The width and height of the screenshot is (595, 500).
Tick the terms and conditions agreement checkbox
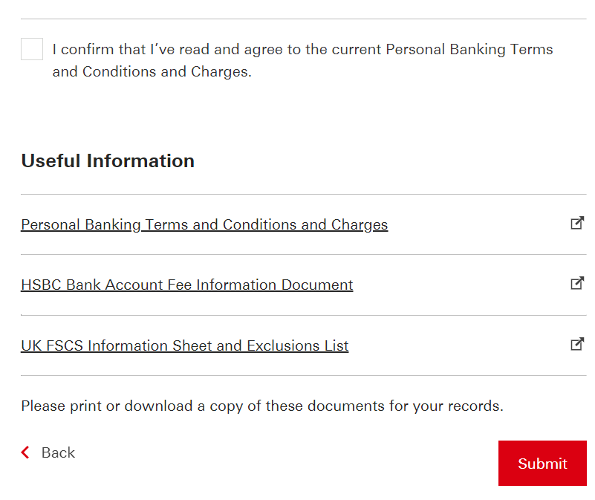point(32,49)
